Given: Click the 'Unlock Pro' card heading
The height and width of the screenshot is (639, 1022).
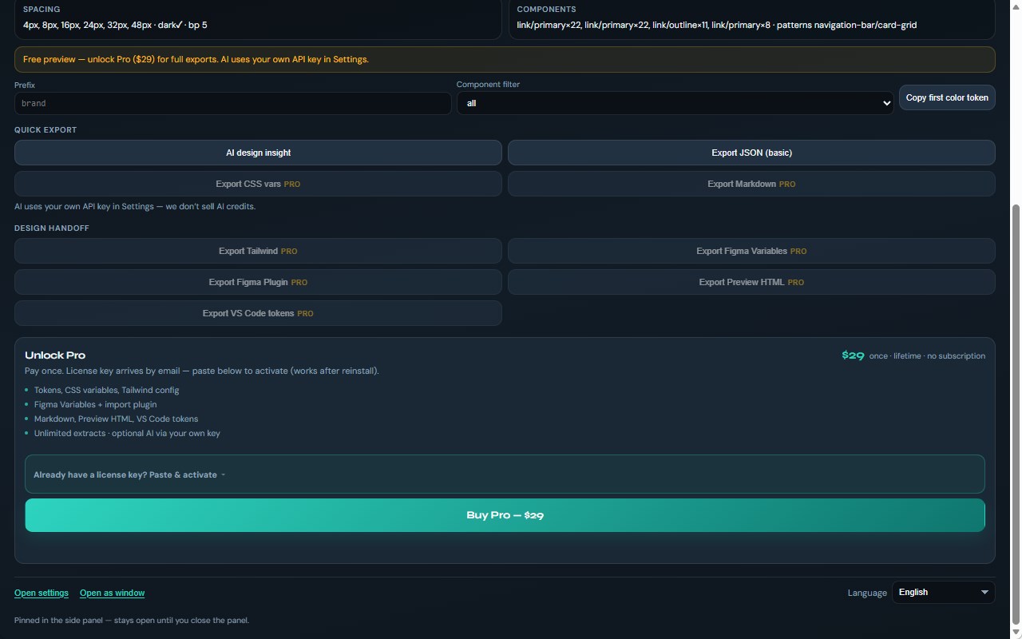Looking at the screenshot, I should pyautogui.click(x=55, y=355).
